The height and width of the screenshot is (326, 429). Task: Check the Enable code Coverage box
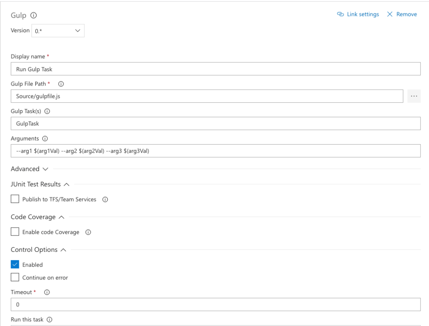[16, 232]
